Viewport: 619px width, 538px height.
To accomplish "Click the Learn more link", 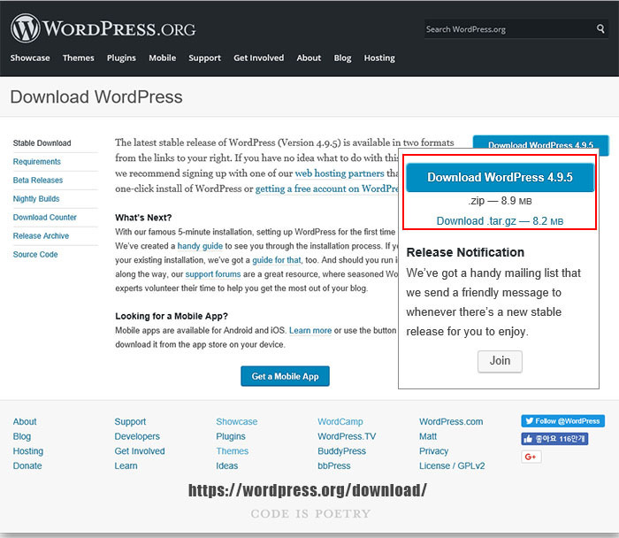I will 310,331.
